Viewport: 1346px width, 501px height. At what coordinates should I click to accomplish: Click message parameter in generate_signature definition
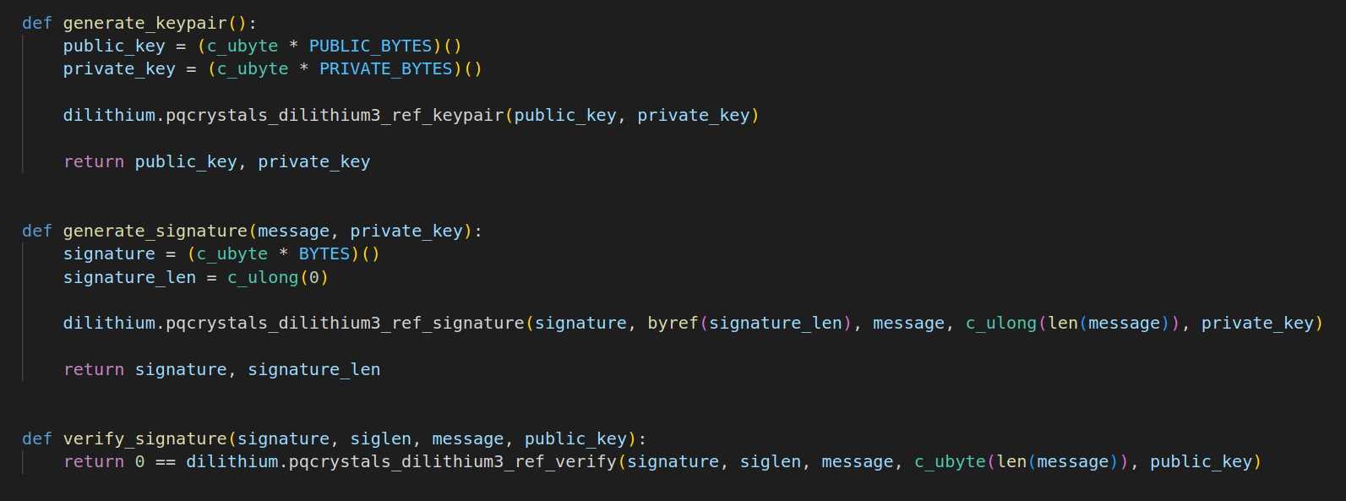(x=294, y=231)
